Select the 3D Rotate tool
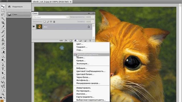Screen dimensions: 182x102 (3, 82)
